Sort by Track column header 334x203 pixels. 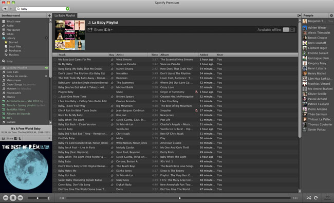(x=83, y=55)
